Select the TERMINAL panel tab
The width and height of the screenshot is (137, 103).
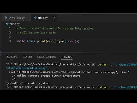point(67,57)
